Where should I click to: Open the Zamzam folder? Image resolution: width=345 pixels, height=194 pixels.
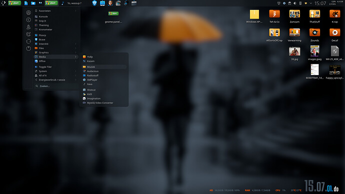294,16
